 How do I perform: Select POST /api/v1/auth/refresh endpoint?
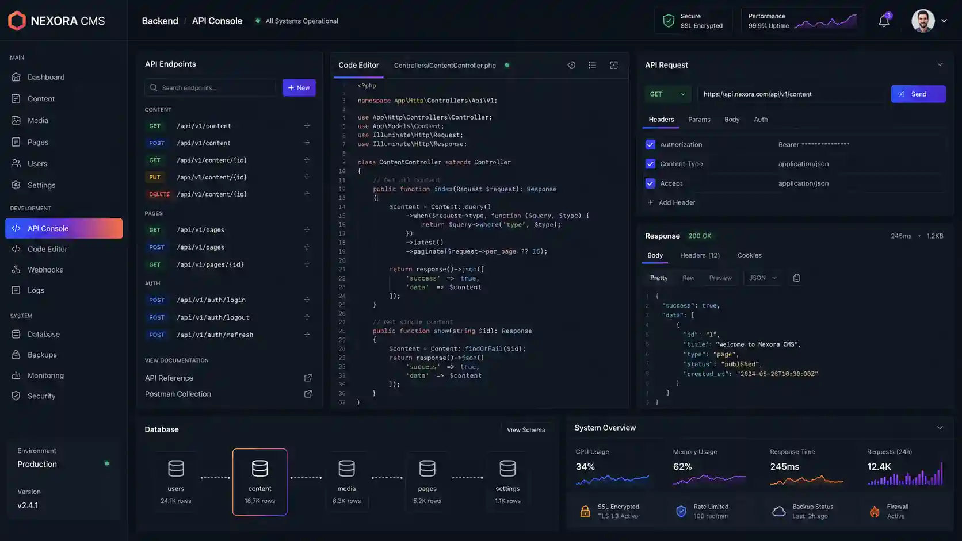[229, 335]
